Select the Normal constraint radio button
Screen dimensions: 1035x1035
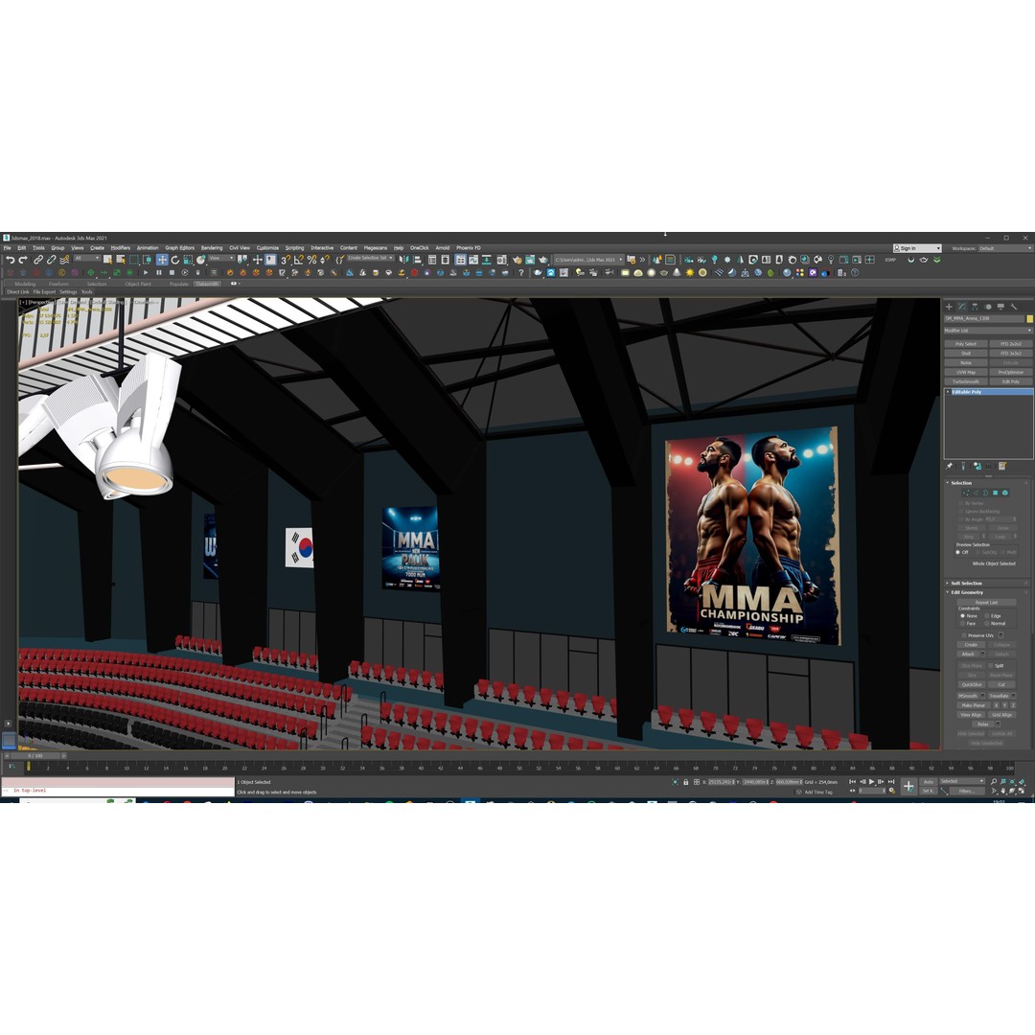click(x=987, y=623)
